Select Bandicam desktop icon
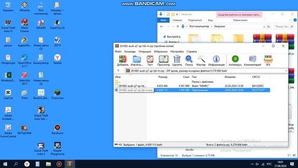Image resolution: width=298 pixels, height=168 pixels. [x=57, y=130]
